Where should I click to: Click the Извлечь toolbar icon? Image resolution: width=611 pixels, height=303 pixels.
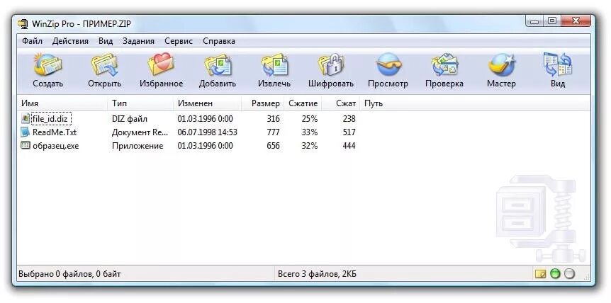[x=274, y=64]
